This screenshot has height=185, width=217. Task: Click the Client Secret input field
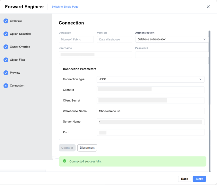coord(151,101)
